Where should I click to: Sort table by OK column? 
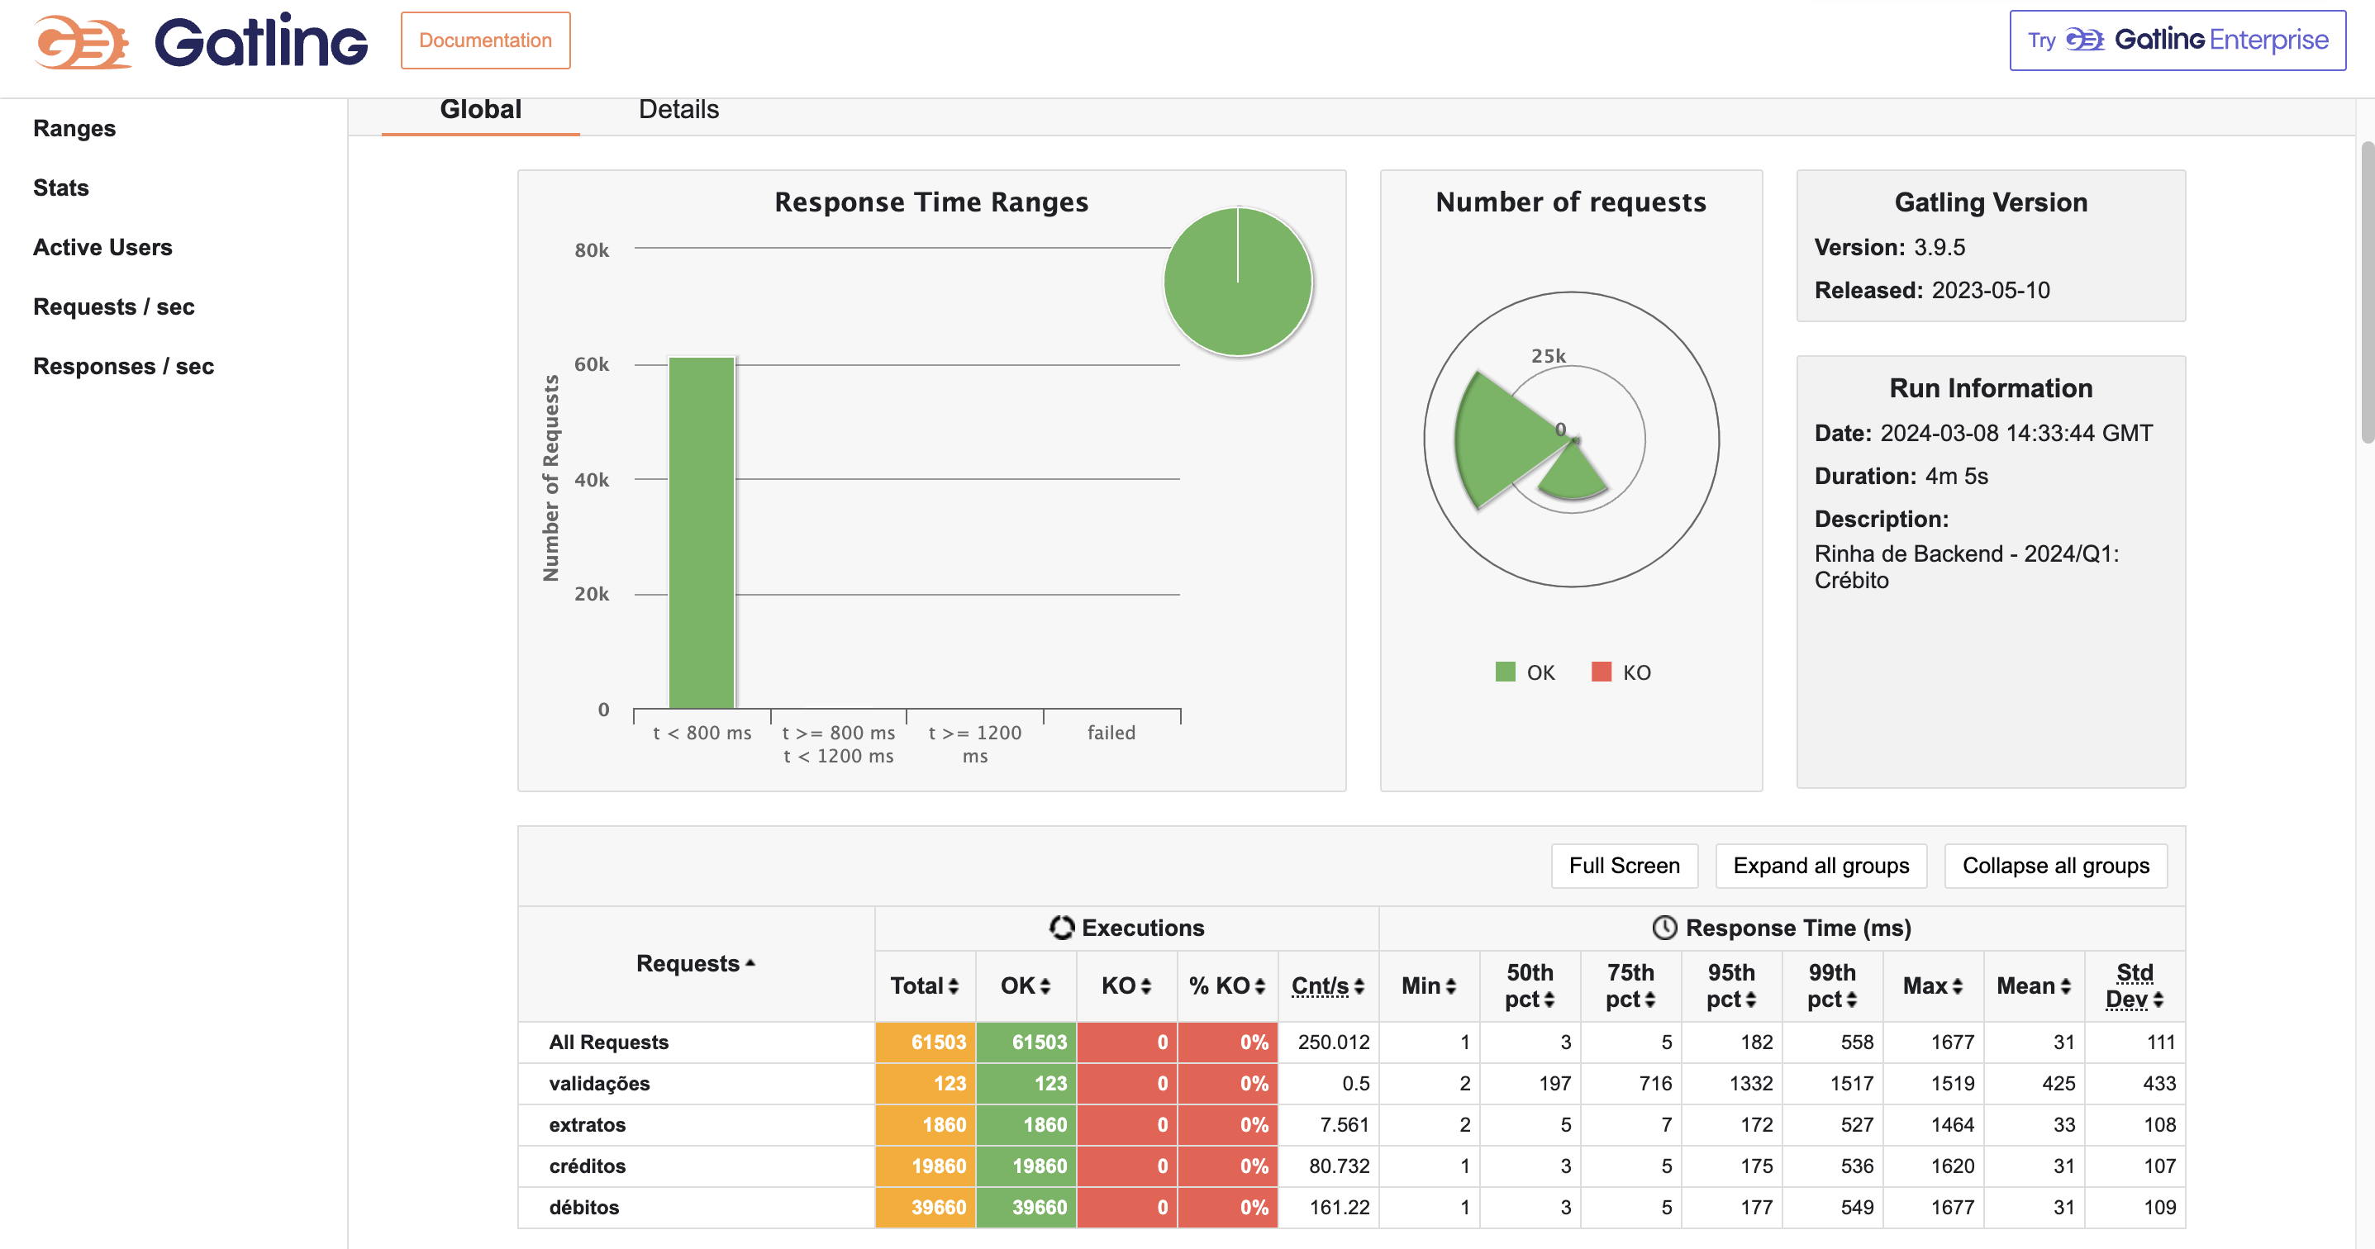click(x=1026, y=985)
